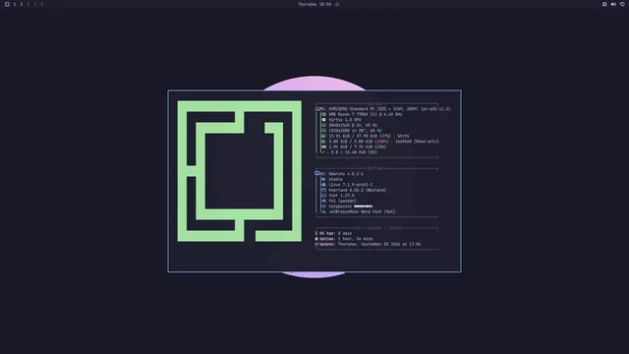Screen dimensions: 629x354
Task: Click the memory icon beside 7.74 GiB line
Action: tap(323, 147)
